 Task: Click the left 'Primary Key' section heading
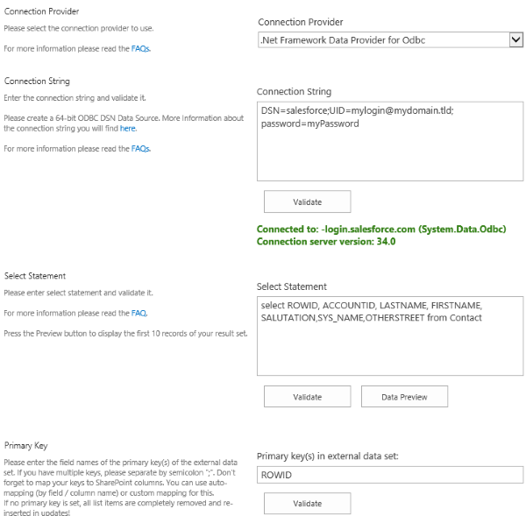click(25, 445)
